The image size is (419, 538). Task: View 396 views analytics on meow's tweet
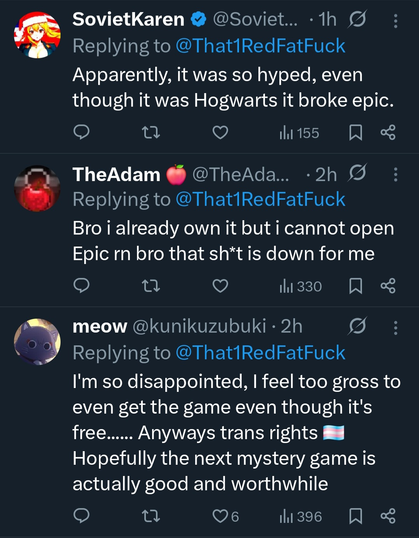click(x=301, y=517)
